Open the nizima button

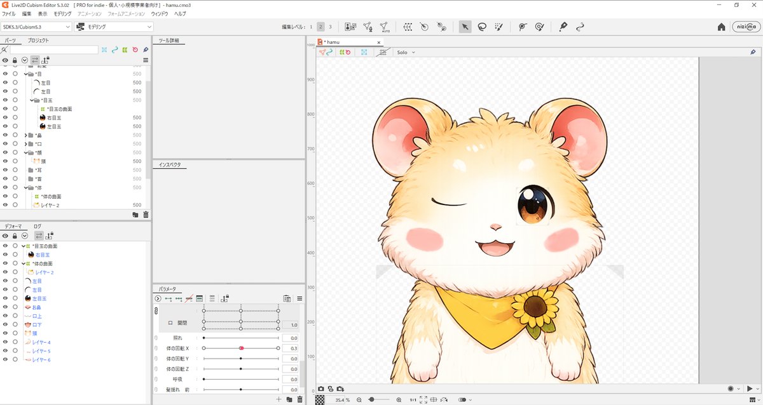(745, 27)
